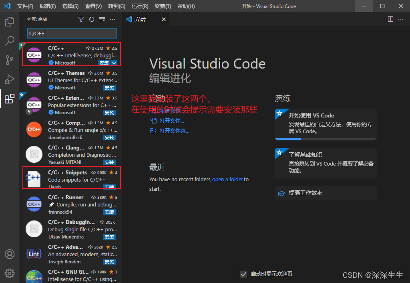Screen dimensions: 410x283
Task: Click the franneck94 publisher name
Action: click(60, 212)
